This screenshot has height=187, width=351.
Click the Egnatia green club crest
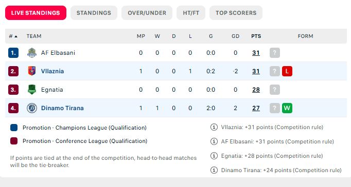[x=32, y=90]
